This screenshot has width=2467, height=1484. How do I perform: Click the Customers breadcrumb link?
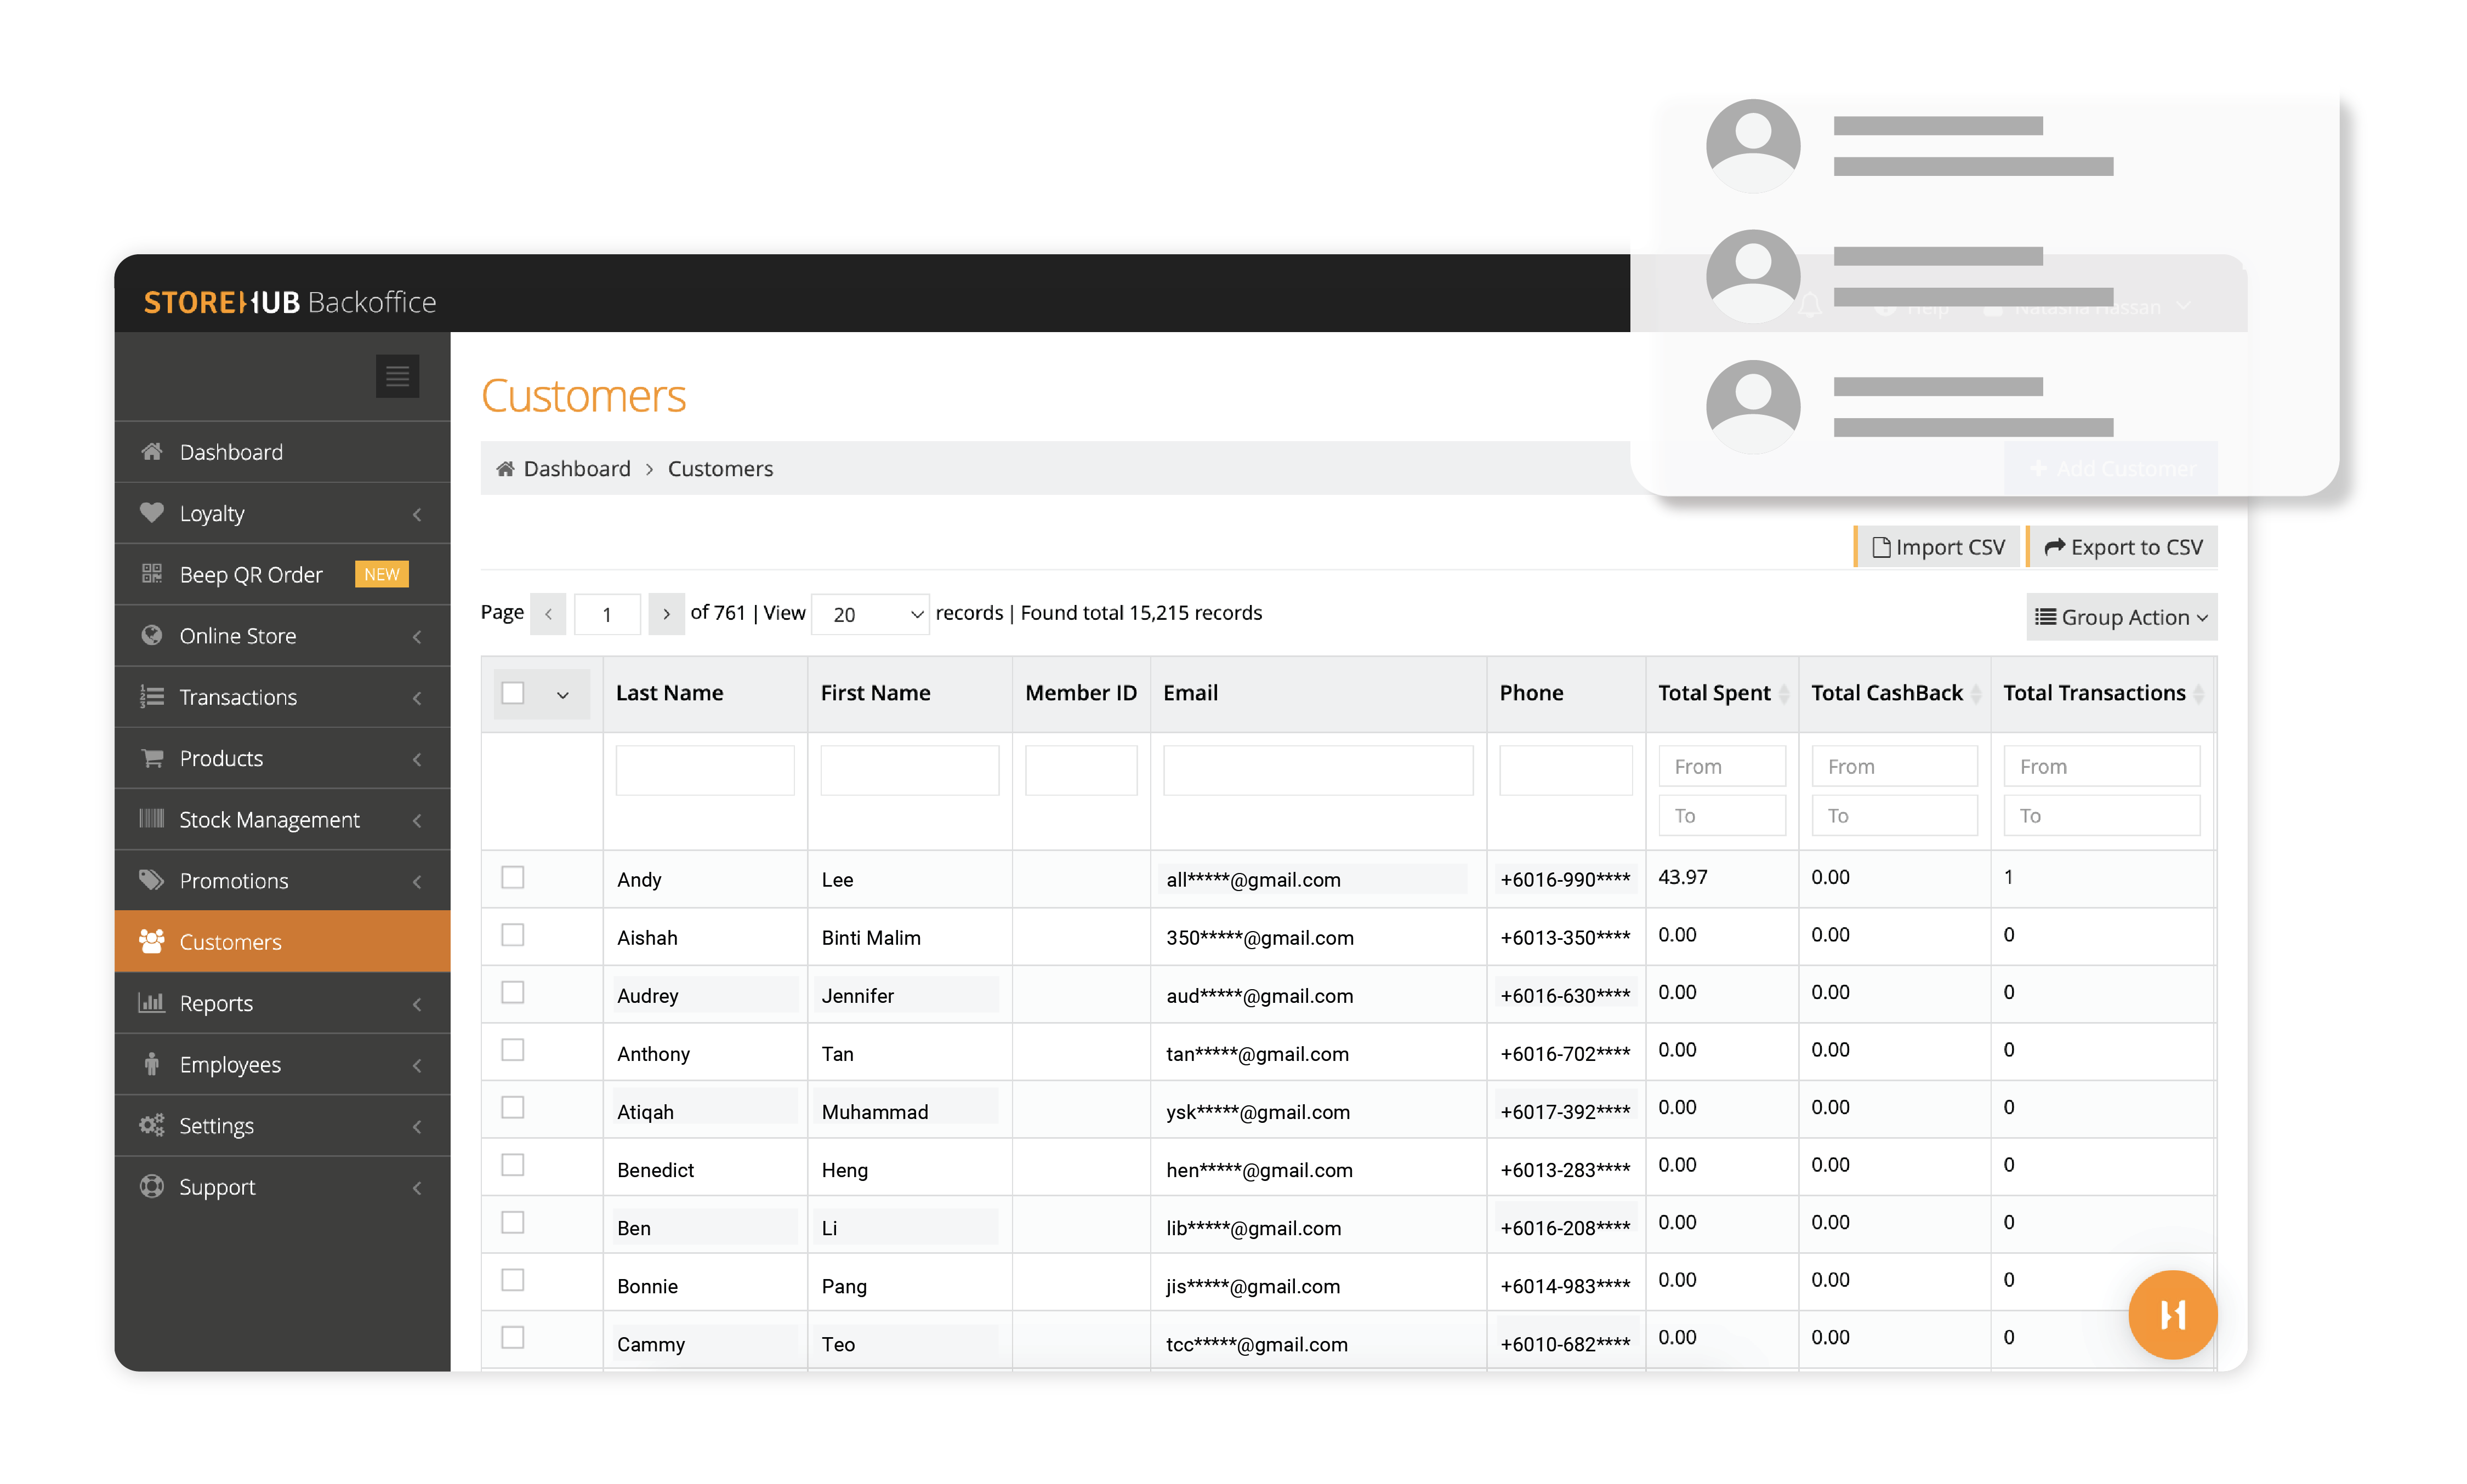pos(720,468)
